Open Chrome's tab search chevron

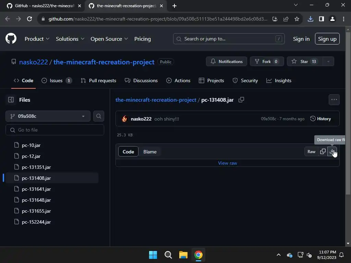[x=296, y=5]
